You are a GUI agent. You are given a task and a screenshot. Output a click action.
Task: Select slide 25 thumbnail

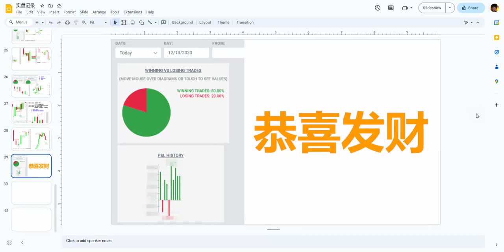click(31, 59)
